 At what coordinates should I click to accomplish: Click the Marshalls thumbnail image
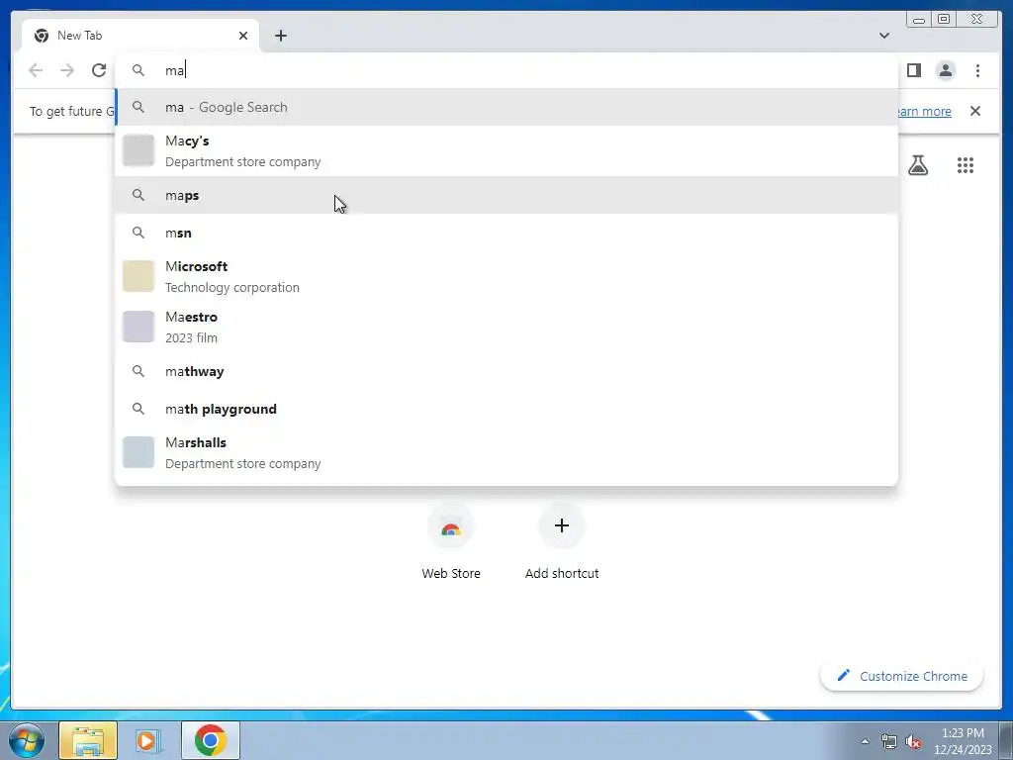(x=138, y=452)
